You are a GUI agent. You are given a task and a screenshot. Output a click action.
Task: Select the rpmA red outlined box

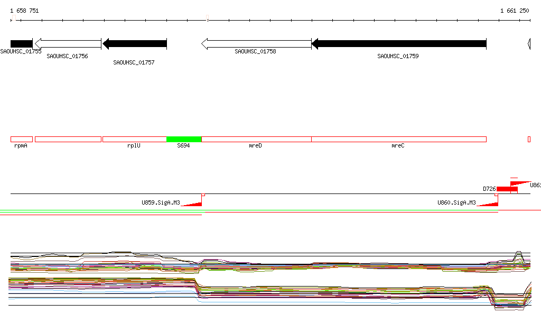pyautogui.click(x=22, y=139)
